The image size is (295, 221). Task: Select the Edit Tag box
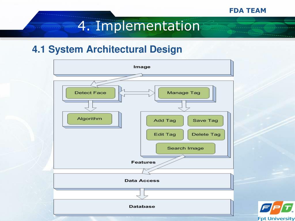(x=165, y=135)
